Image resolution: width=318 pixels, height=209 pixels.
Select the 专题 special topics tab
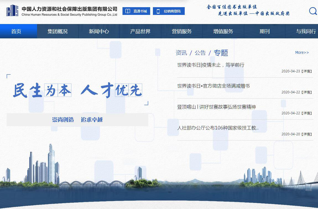pyautogui.click(x=221, y=53)
